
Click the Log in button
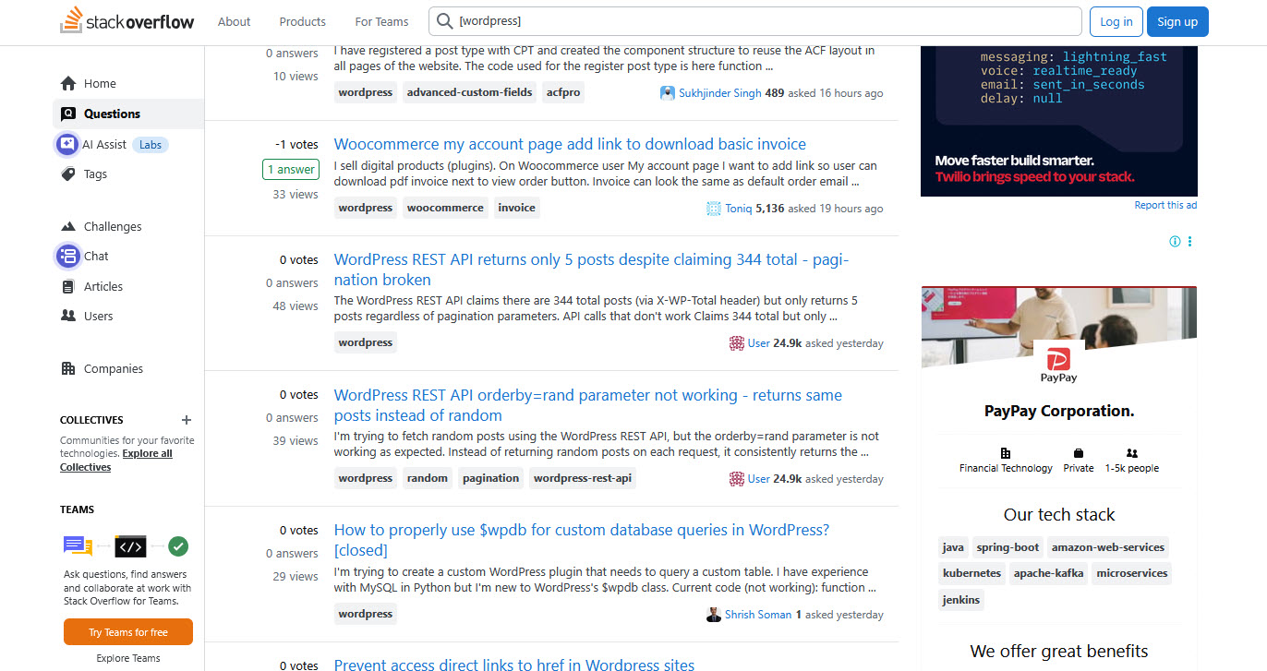pos(1116,21)
